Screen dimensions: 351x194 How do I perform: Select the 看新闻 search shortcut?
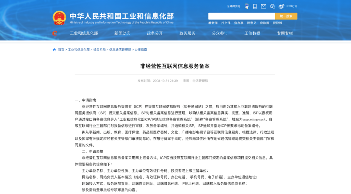213,23
